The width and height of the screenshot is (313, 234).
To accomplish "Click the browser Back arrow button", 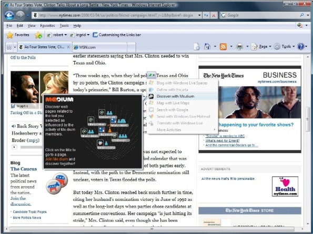I will click(9, 15).
